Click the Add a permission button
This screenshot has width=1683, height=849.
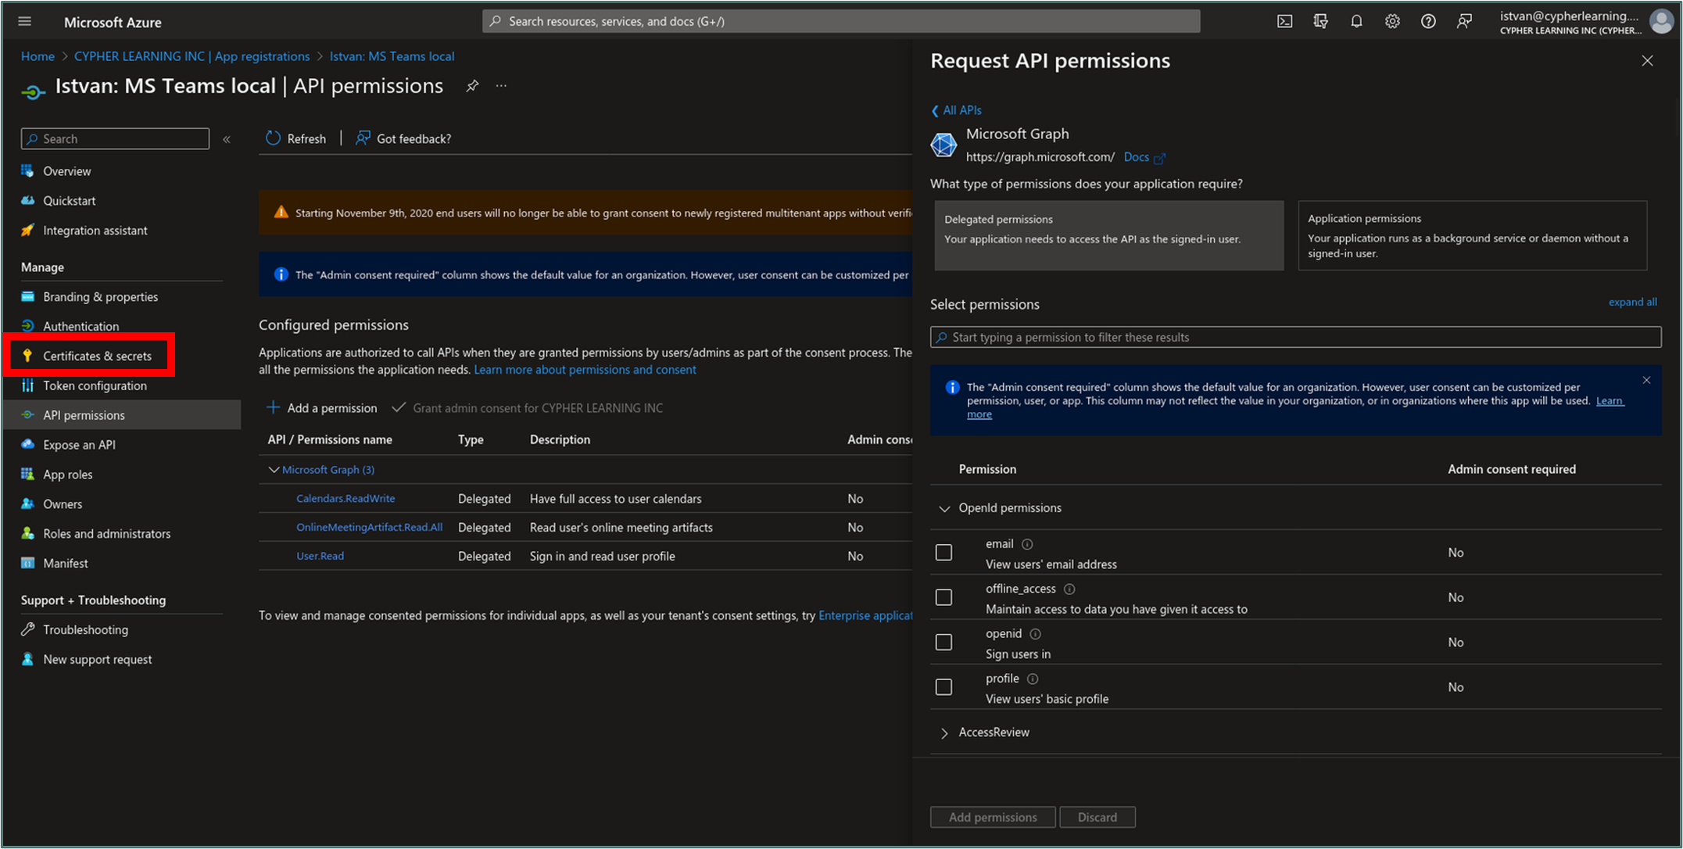(x=321, y=407)
